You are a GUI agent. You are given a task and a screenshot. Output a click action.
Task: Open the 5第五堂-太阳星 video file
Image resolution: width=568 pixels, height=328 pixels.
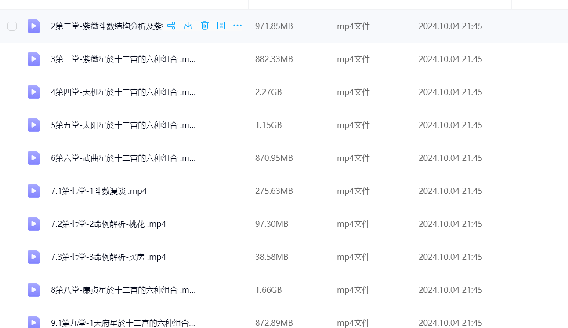(123, 125)
